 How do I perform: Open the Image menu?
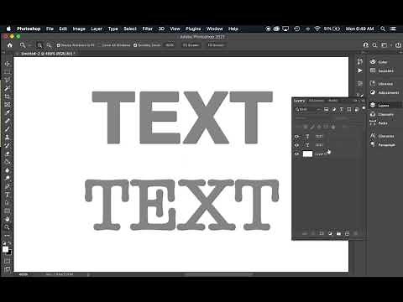[79, 29]
